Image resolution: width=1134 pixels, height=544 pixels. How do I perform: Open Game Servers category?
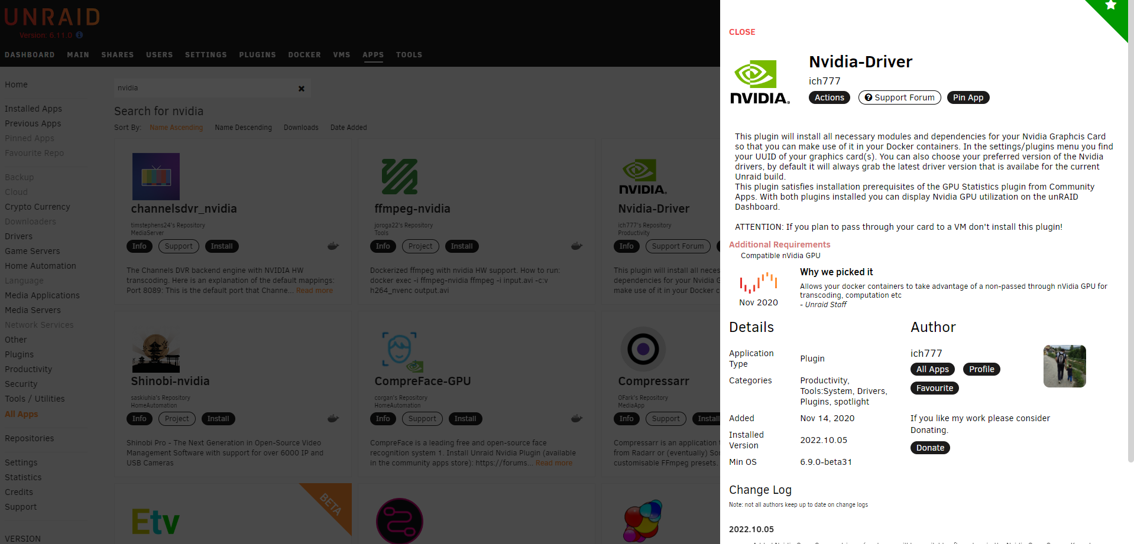(x=33, y=251)
